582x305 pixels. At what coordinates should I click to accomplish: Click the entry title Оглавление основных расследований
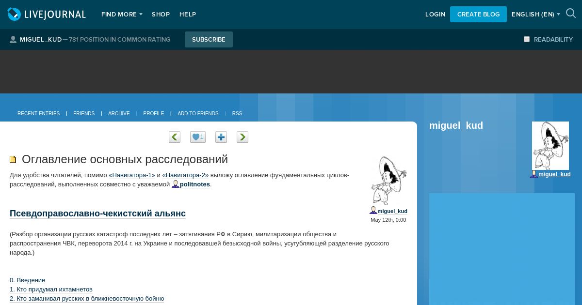125,159
